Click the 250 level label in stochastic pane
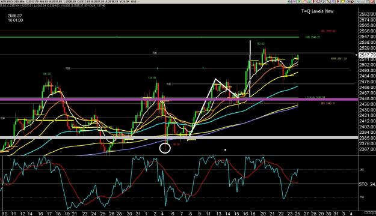 362,170
